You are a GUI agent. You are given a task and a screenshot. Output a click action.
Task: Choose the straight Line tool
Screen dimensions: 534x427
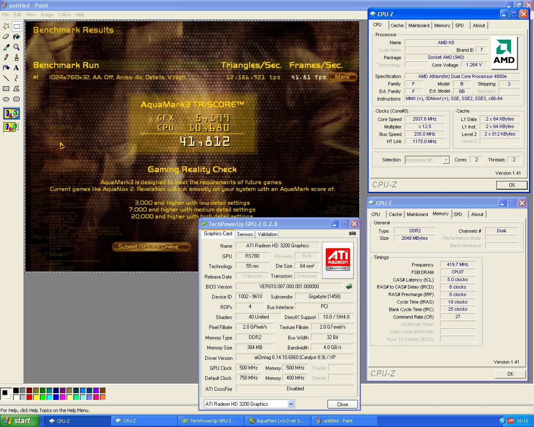pos(6,78)
